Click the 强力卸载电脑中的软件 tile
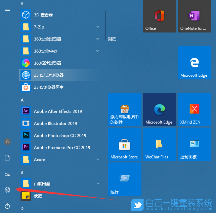Image resolution: width=216 pixels, height=213 pixels. click(x=125, y=110)
